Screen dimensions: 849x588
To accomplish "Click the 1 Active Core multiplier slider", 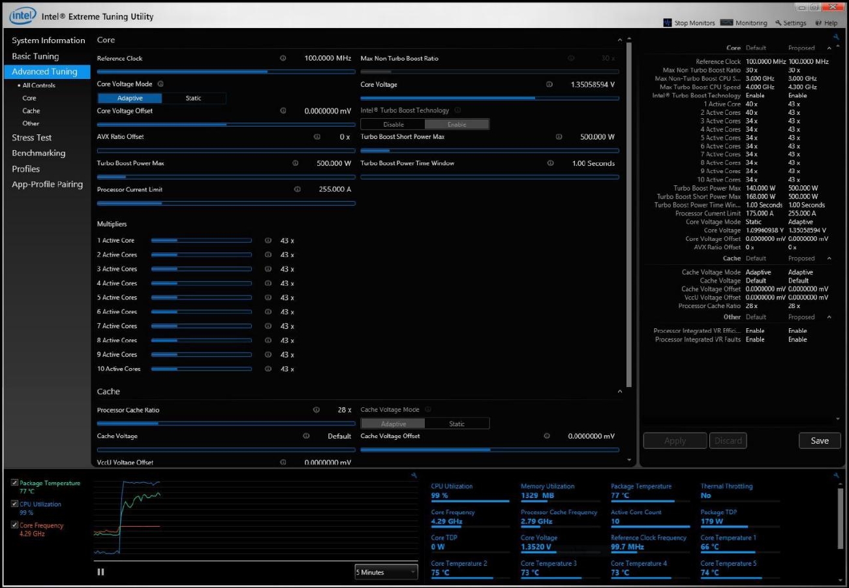I will 201,240.
